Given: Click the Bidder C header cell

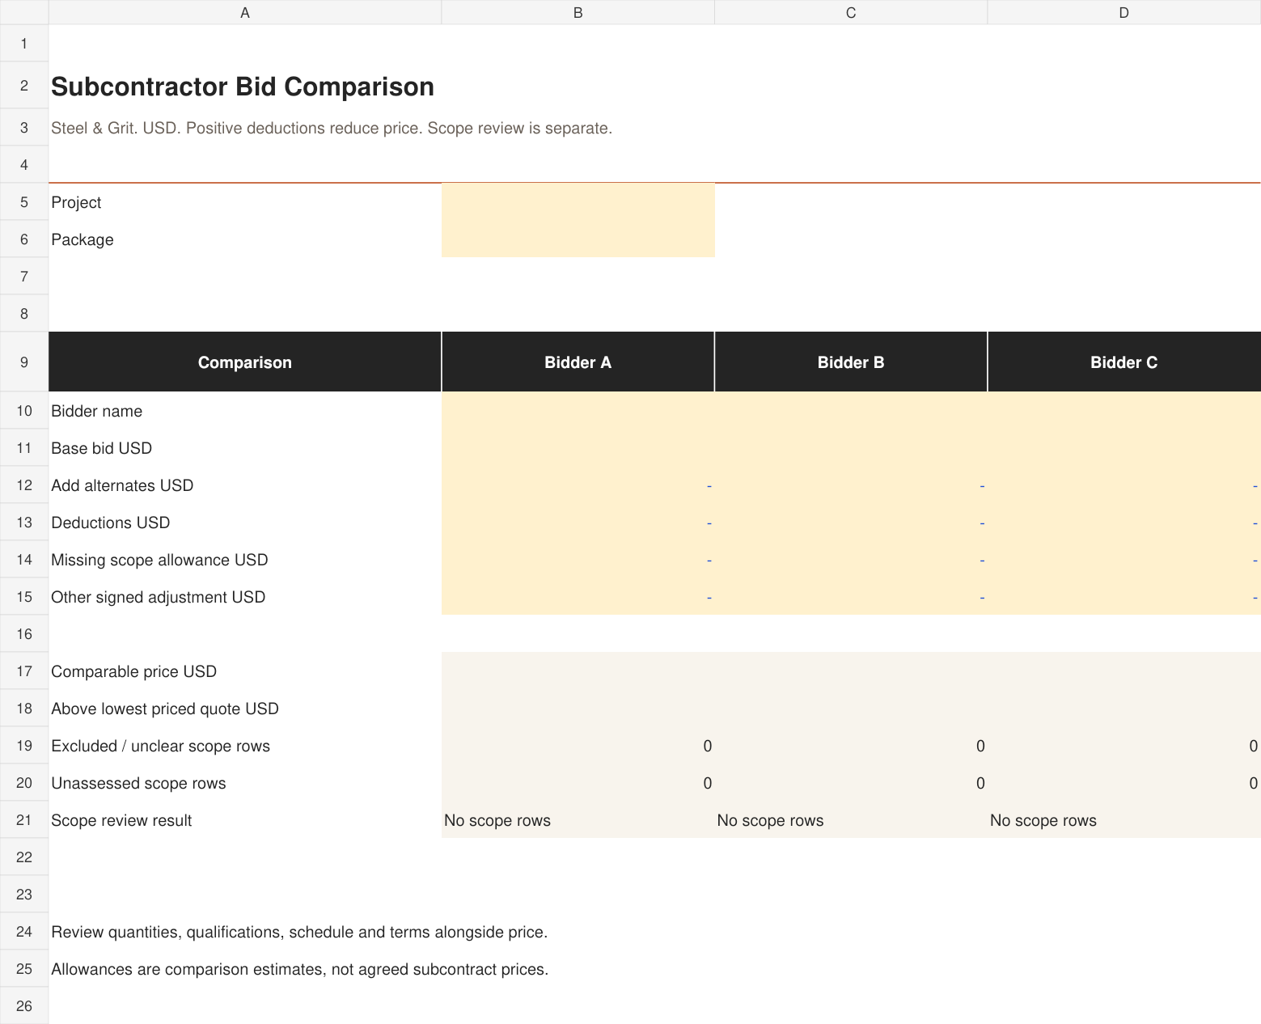Looking at the screenshot, I should click(x=1124, y=362).
